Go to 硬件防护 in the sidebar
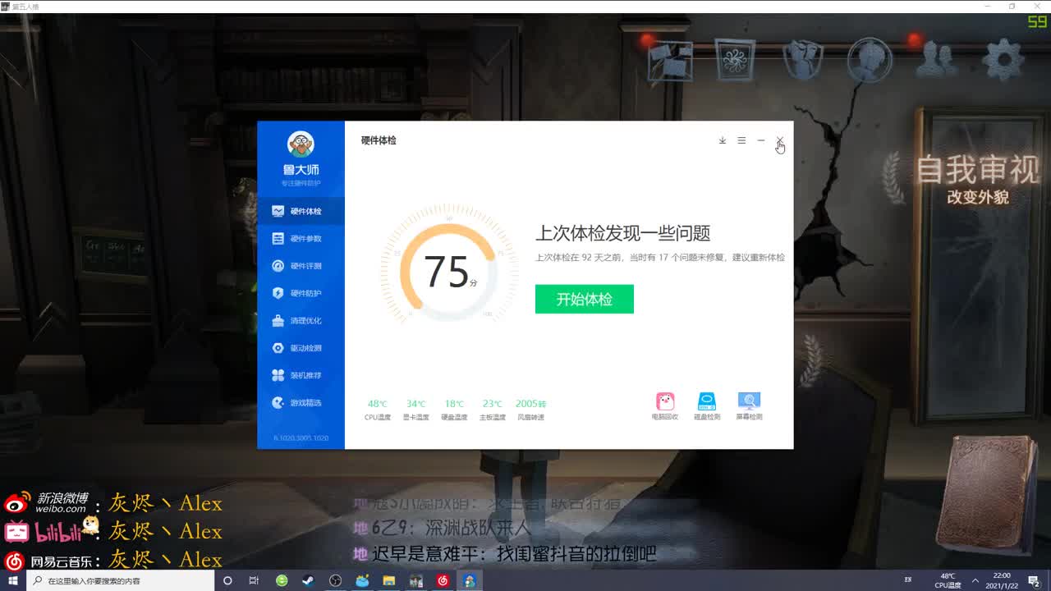The height and width of the screenshot is (591, 1051). (301, 293)
